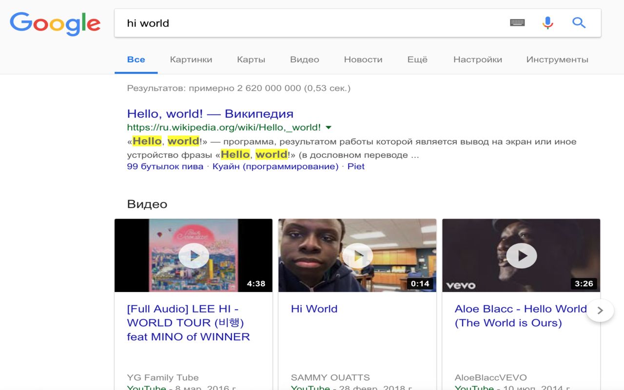Open the Видео search tab

[x=305, y=59]
